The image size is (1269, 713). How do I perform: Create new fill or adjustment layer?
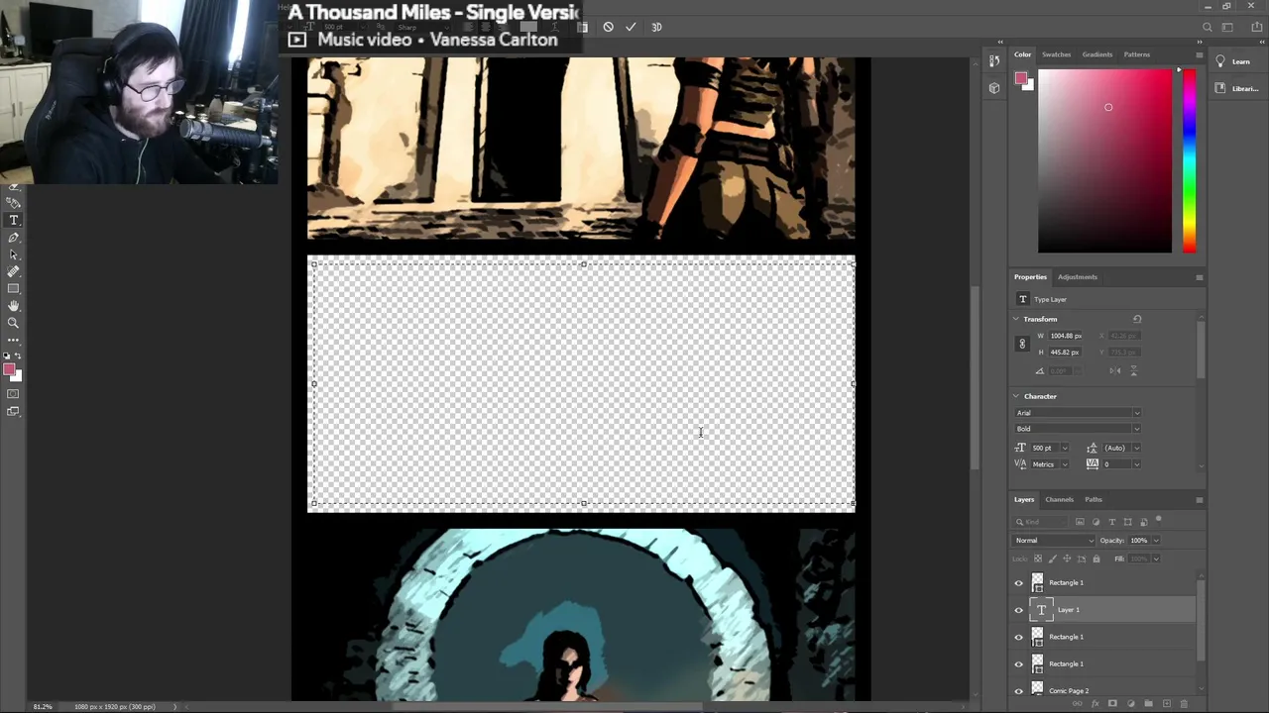point(1130,703)
